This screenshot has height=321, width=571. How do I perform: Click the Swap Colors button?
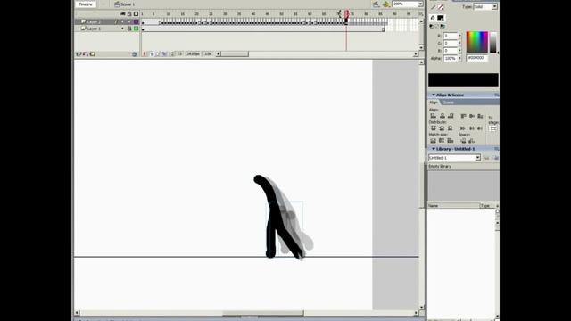click(443, 26)
